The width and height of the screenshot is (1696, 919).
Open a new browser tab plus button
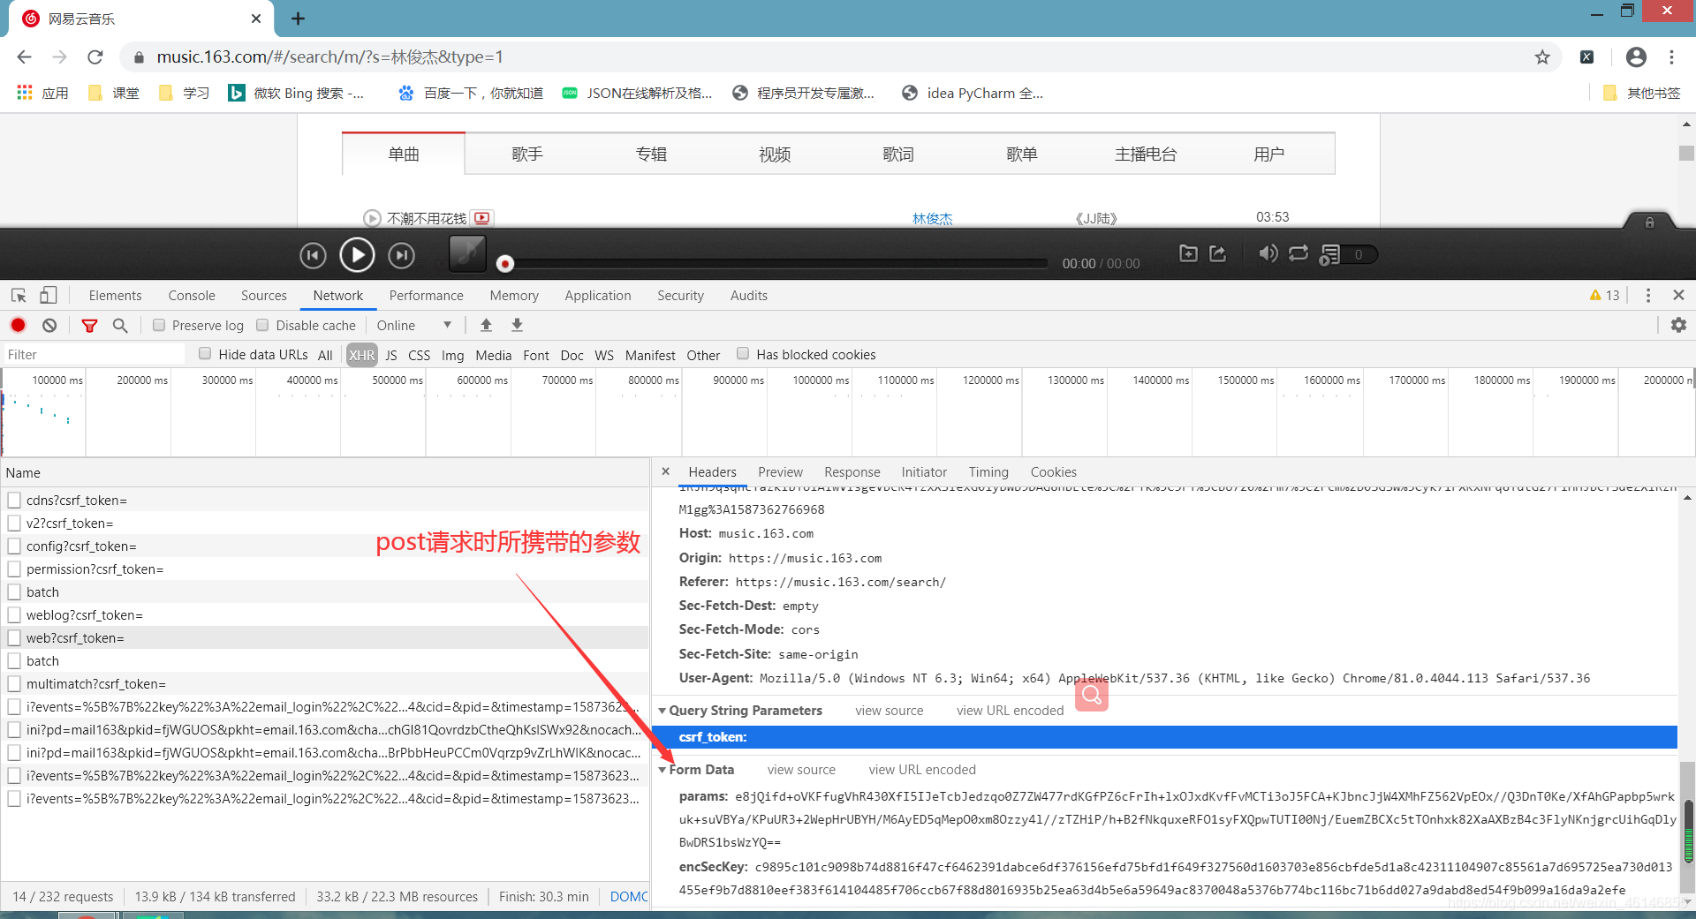298,19
